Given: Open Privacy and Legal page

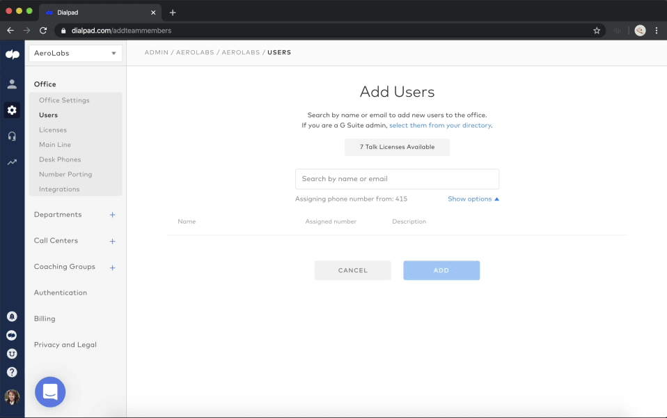Looking at the screenshot, I should pos(65,345).
